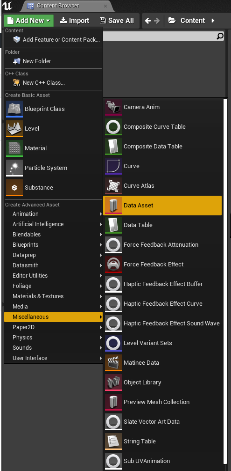Click the Substance asset icon
Screen dimensions: 231x471
tap(14, 188)
